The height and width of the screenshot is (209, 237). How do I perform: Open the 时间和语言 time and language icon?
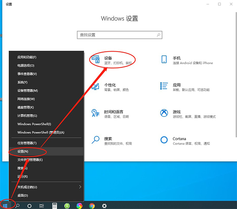click(96, 113)
